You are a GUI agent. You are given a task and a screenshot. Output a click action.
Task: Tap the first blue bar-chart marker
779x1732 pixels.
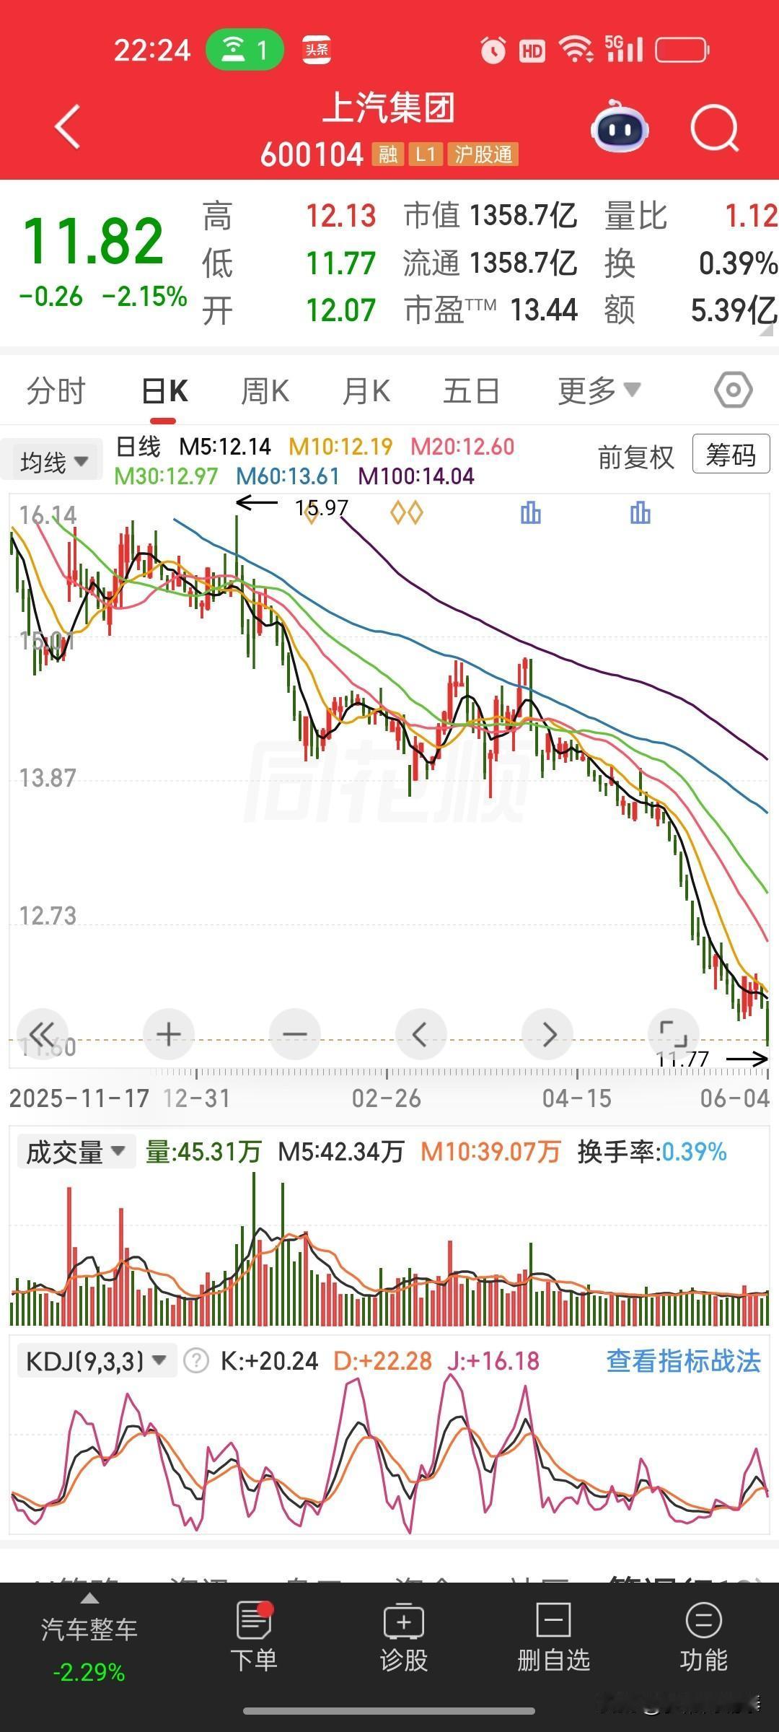pos(531,513)
